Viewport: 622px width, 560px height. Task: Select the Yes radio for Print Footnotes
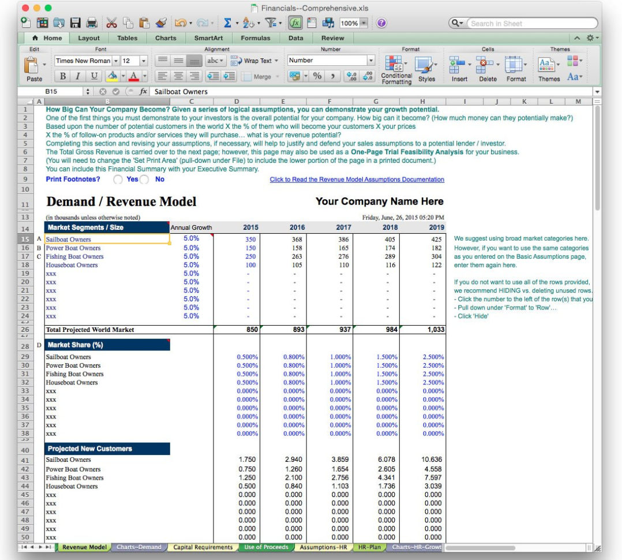tap(118, 179)
